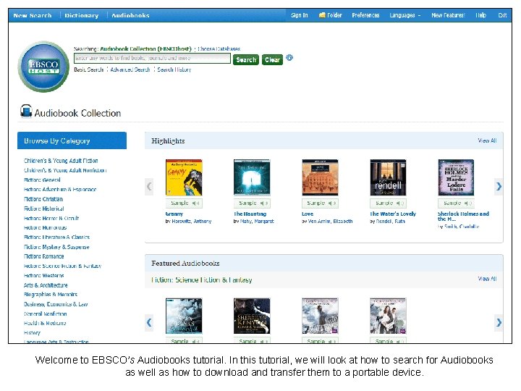Open the Love book cover

point(321,177)
